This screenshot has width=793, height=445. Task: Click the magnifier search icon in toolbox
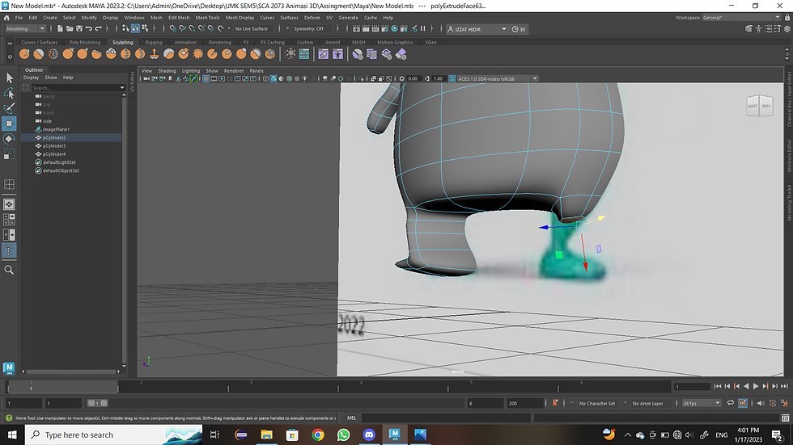(x=9, y=271)
